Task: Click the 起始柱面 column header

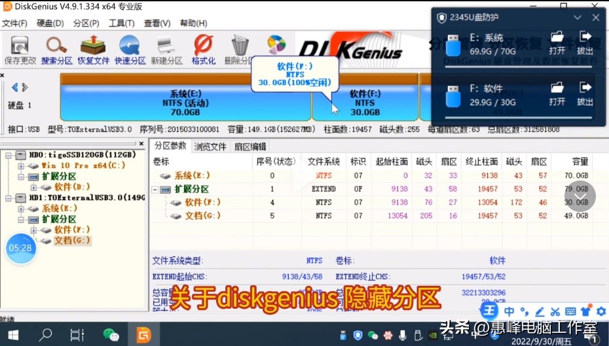Action: tap(392, 162)
